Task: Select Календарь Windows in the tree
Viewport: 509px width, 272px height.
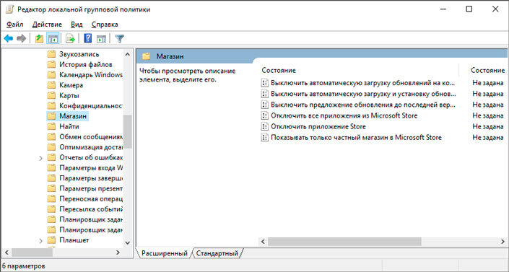Action: (91, 75)
